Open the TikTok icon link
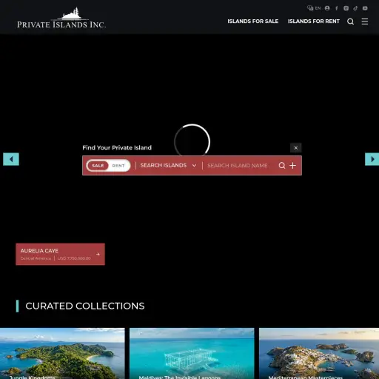The image size is (379, 379). coord(355,8)
